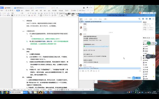This screenshot has width=159, height=99.
Task: Expand the 设置 dropdown tab in chat window
Action: coord(105,19)
